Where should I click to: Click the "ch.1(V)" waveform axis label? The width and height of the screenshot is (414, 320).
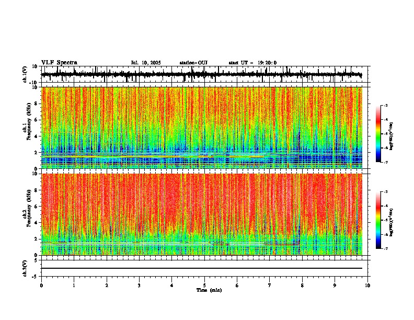pyautogui.click(x=25, y=74)
